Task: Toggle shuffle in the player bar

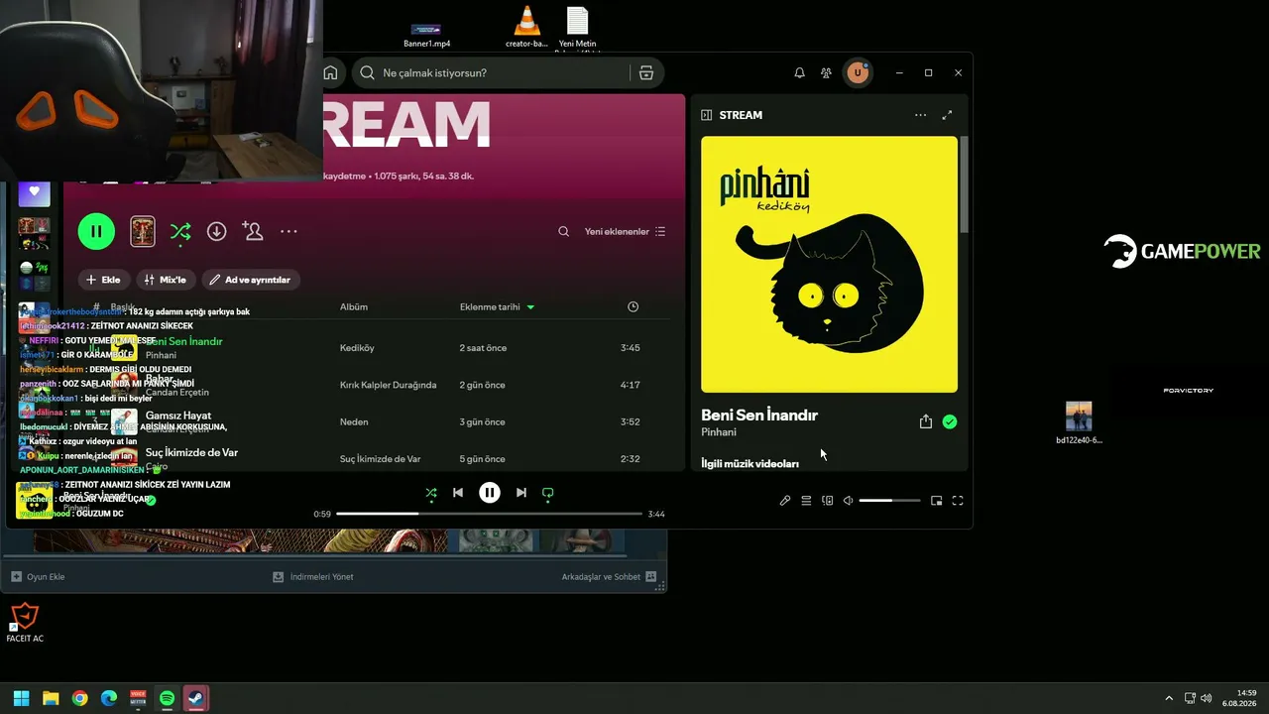Action: click(430, 492)
